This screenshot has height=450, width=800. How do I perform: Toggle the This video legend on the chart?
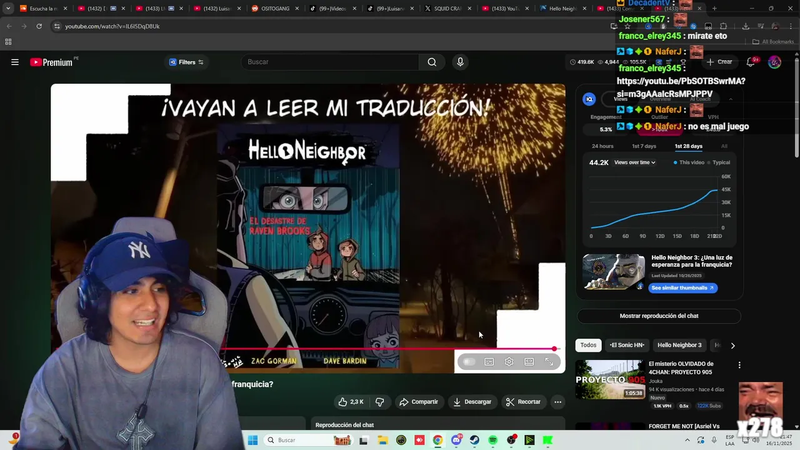(688, 162)
